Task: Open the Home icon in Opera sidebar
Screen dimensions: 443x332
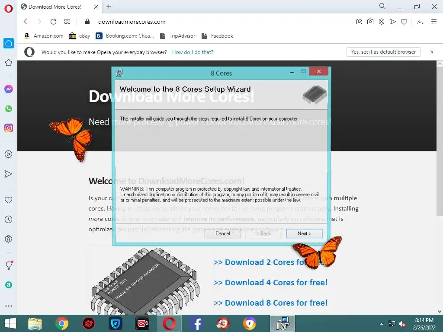Action: click(9, 43)
